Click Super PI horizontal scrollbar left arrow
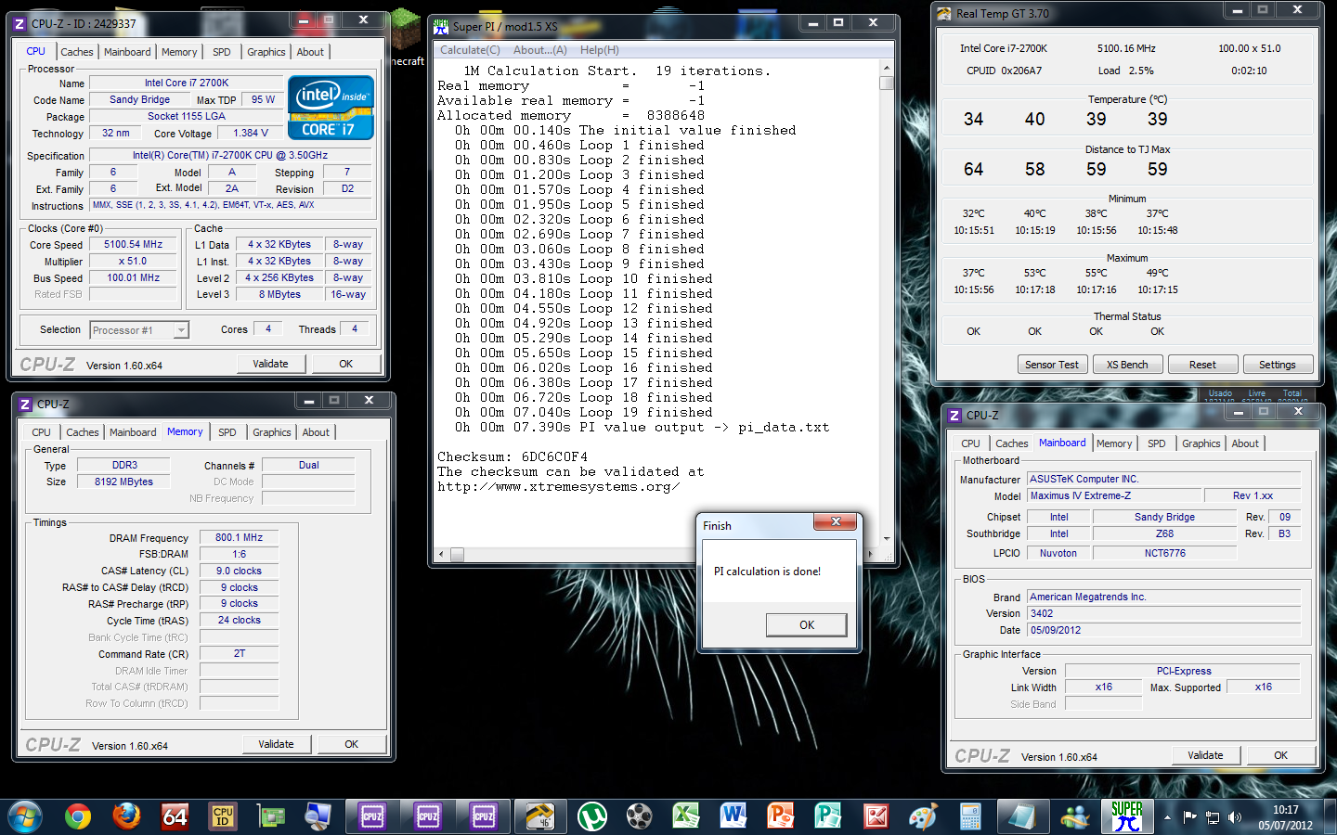Image resolution: width=1337 pixels, height=835 pixels. tap(440, 555)
